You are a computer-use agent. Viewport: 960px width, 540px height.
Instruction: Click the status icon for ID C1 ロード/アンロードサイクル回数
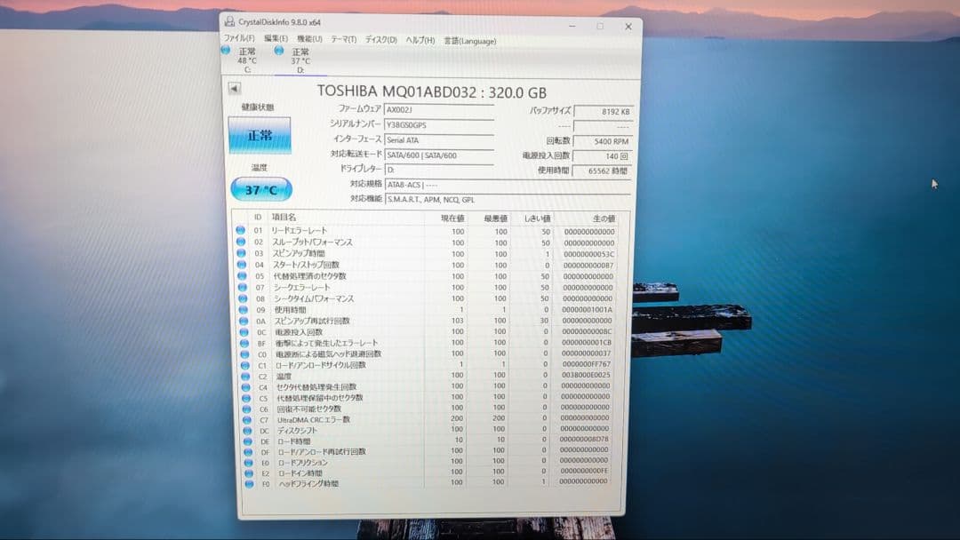click(x=245, y=365)
